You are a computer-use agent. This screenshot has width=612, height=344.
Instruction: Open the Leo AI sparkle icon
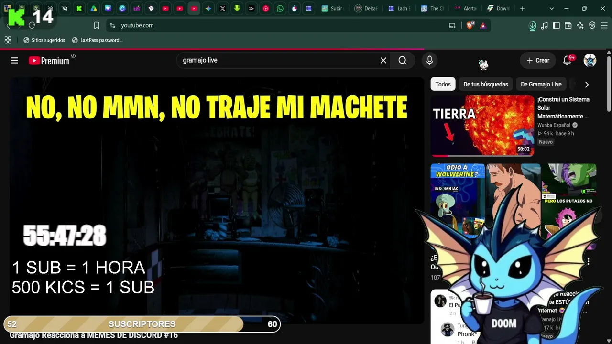(580, 25)
